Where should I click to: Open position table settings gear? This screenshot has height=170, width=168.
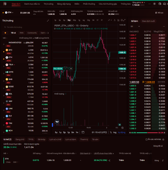pos(163,139)
